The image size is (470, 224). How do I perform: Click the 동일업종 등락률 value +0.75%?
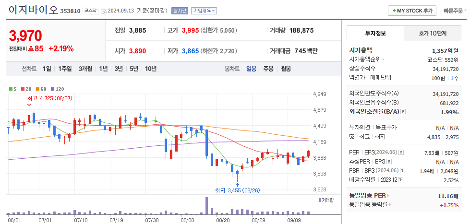tap(449, 205)
